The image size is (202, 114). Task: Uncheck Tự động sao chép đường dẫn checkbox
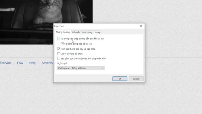pos(59,39)
